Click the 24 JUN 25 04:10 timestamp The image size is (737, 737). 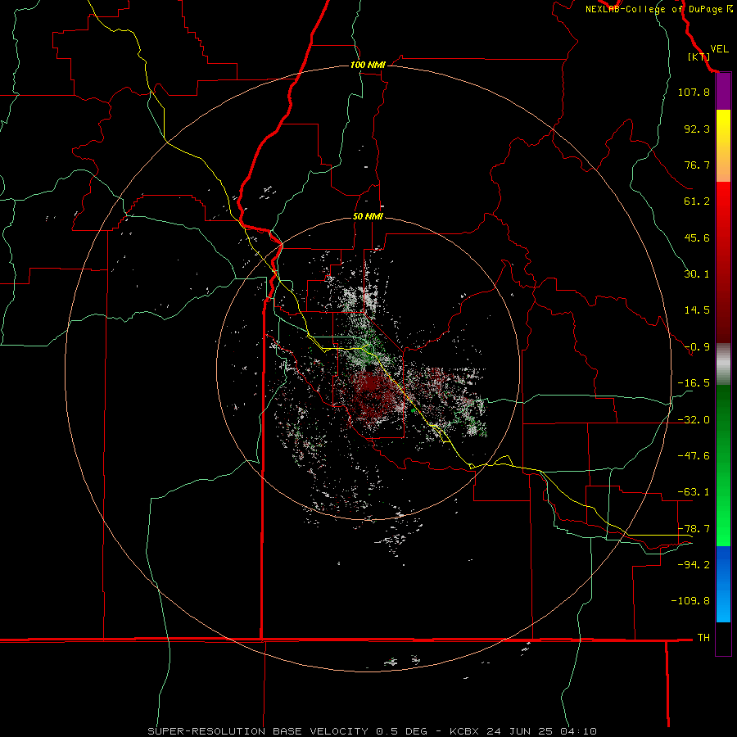[542, 731]
